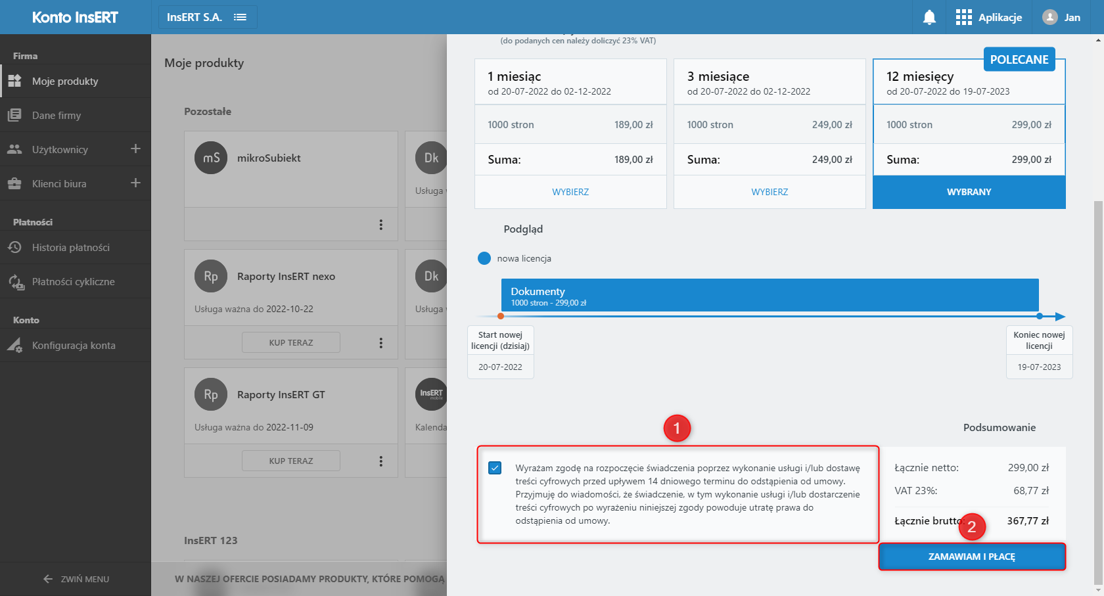Select the 1 miesiąc plan header
1104x596 pixels.
point(570,82)
